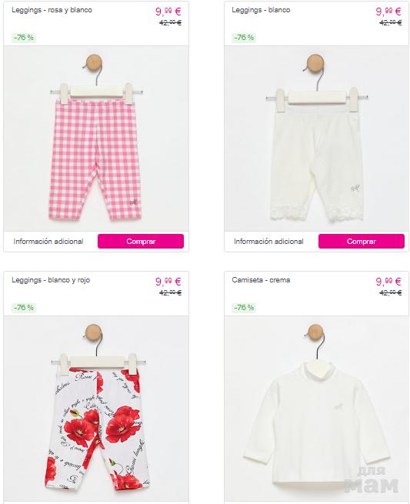The height and width of the screenshot is (504, 410).
Task: Click the crossed-out 42,99 € price on white leggings
Action: click(x=391, y=22)
